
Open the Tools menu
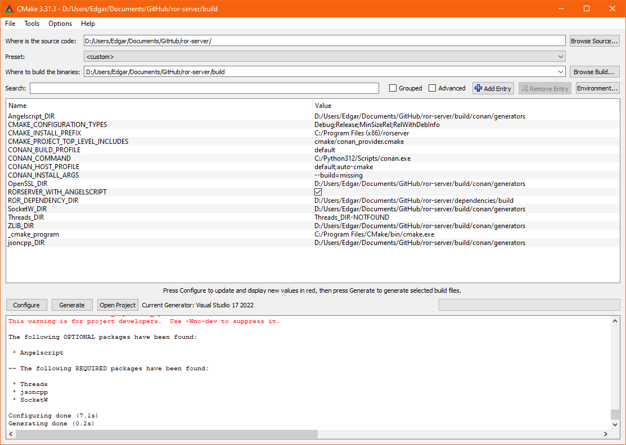point(31,24)
